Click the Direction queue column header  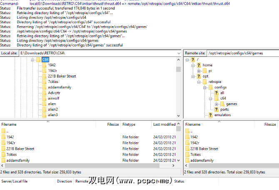click(65, 181)
